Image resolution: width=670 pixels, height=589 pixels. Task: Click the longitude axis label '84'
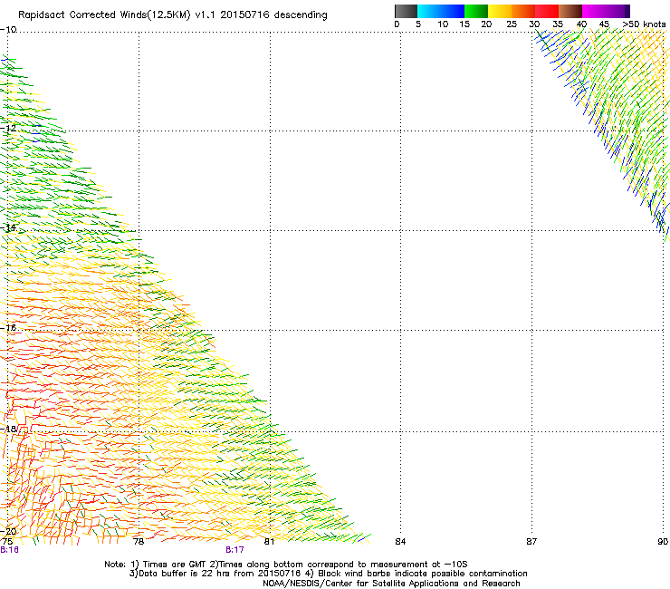click(x=400, y=542)
